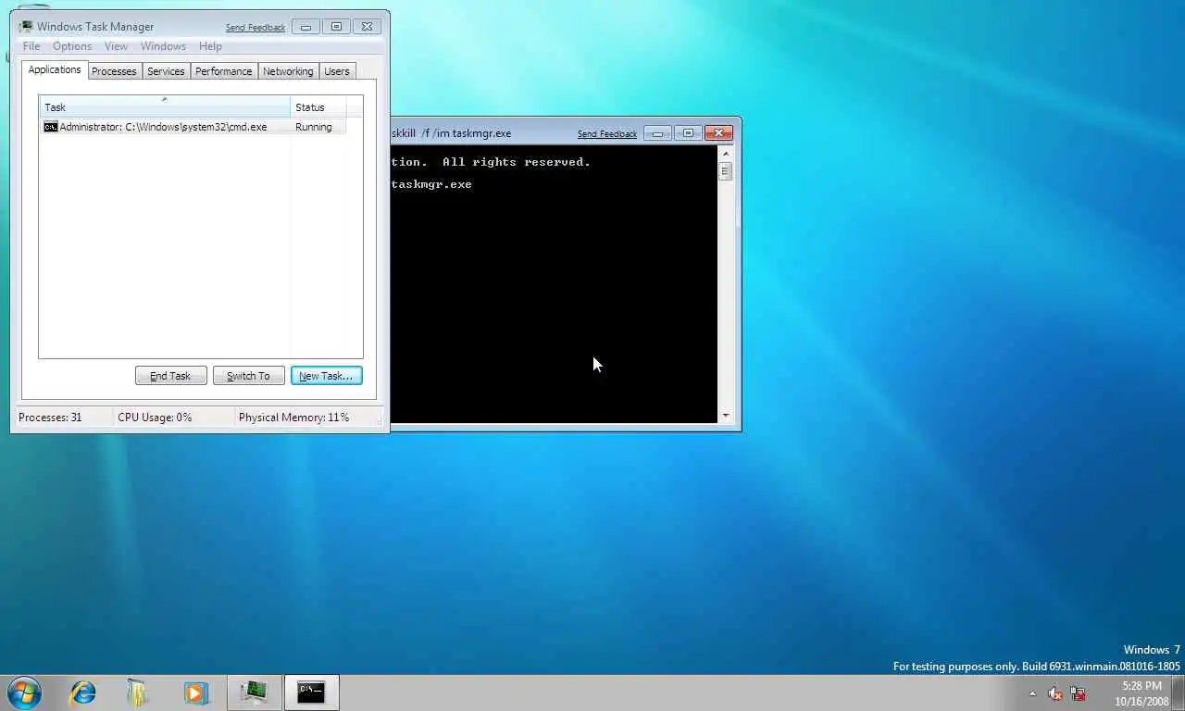Click Command Prompt scrollbar down arrow

pyautogui.click(x=726, y=417)
